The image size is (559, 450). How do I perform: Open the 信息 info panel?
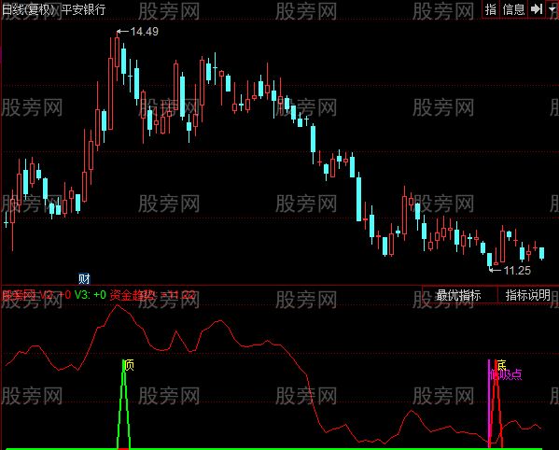tap(513, 9)
